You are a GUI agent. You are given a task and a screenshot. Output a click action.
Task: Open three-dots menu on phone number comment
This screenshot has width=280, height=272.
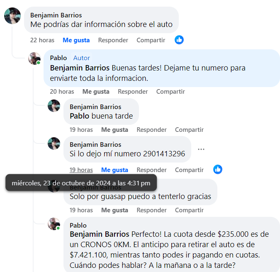(201, 149)
